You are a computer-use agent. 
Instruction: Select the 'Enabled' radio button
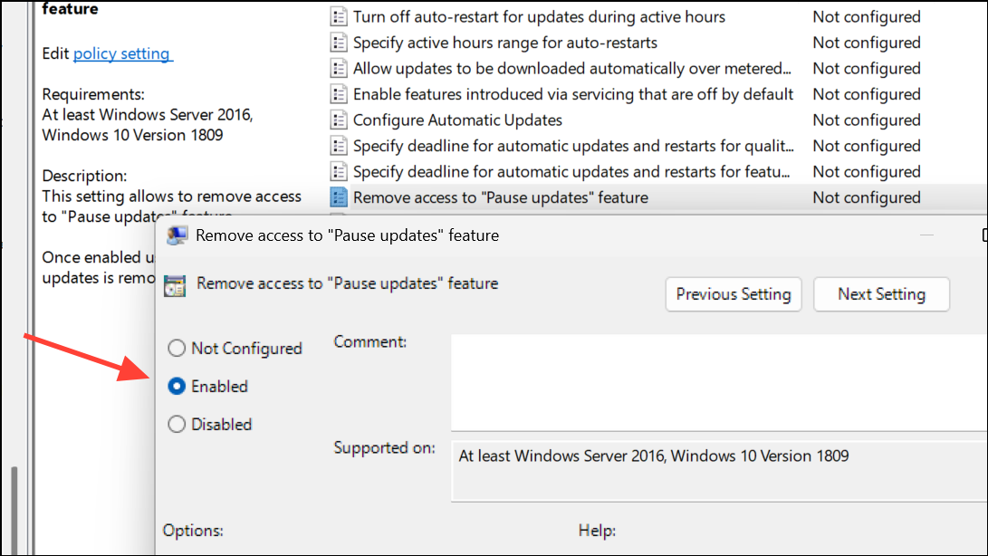coord(177,387)
